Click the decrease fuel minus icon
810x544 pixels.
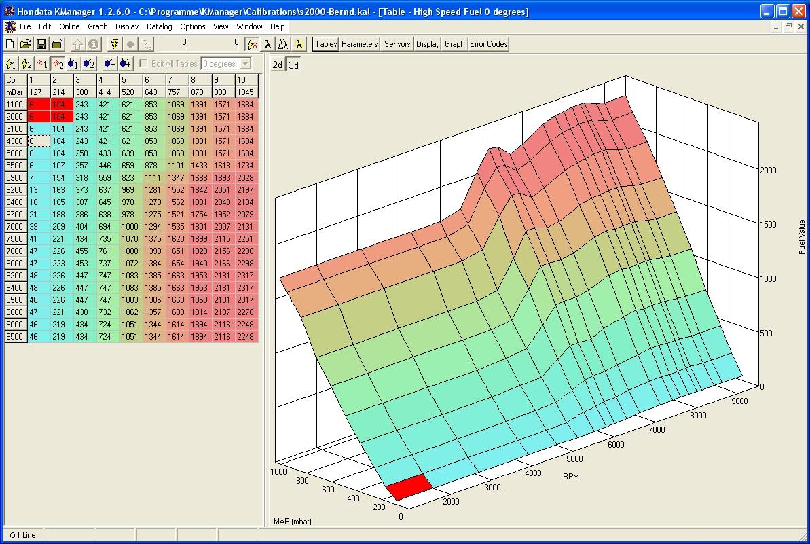coord(109,64)
